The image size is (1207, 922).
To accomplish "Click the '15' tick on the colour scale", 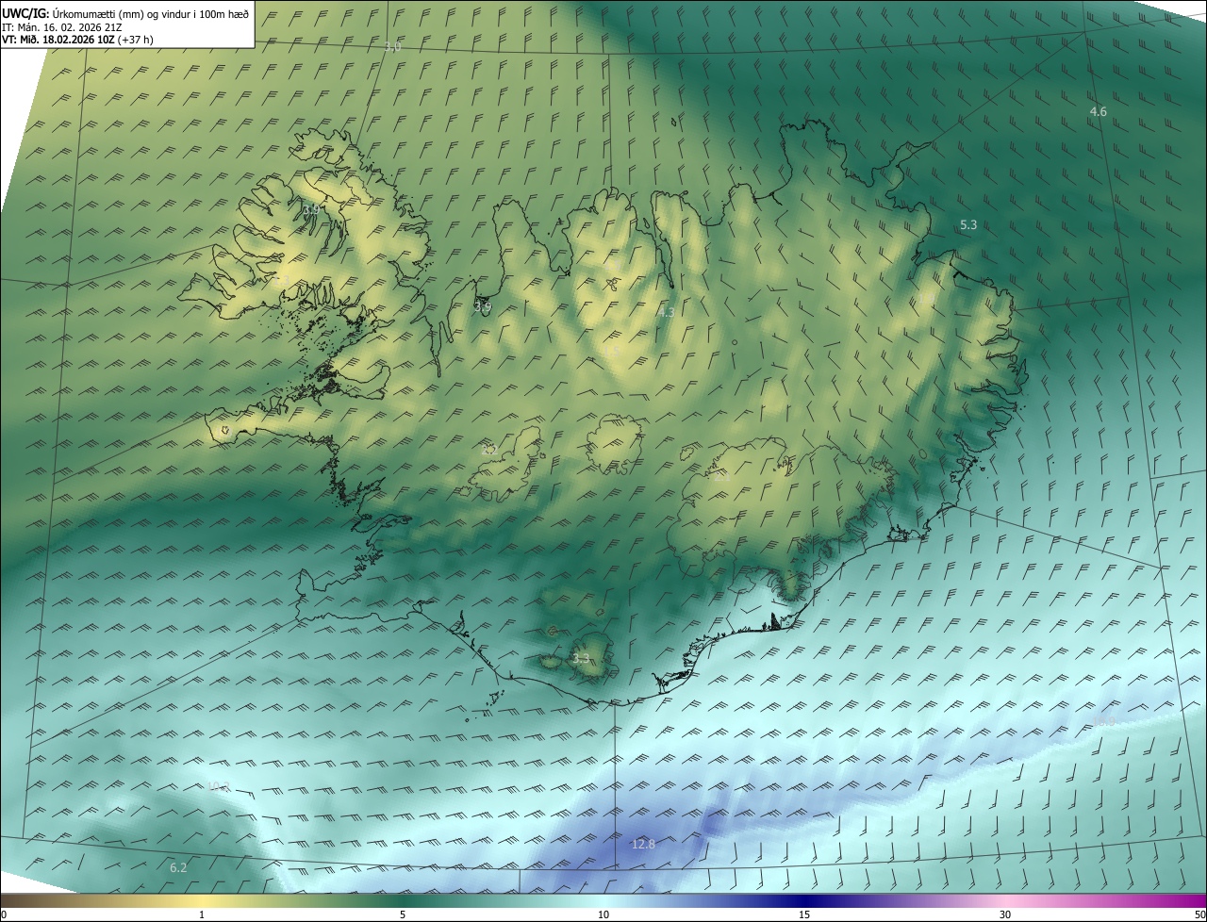I will 804,914.
